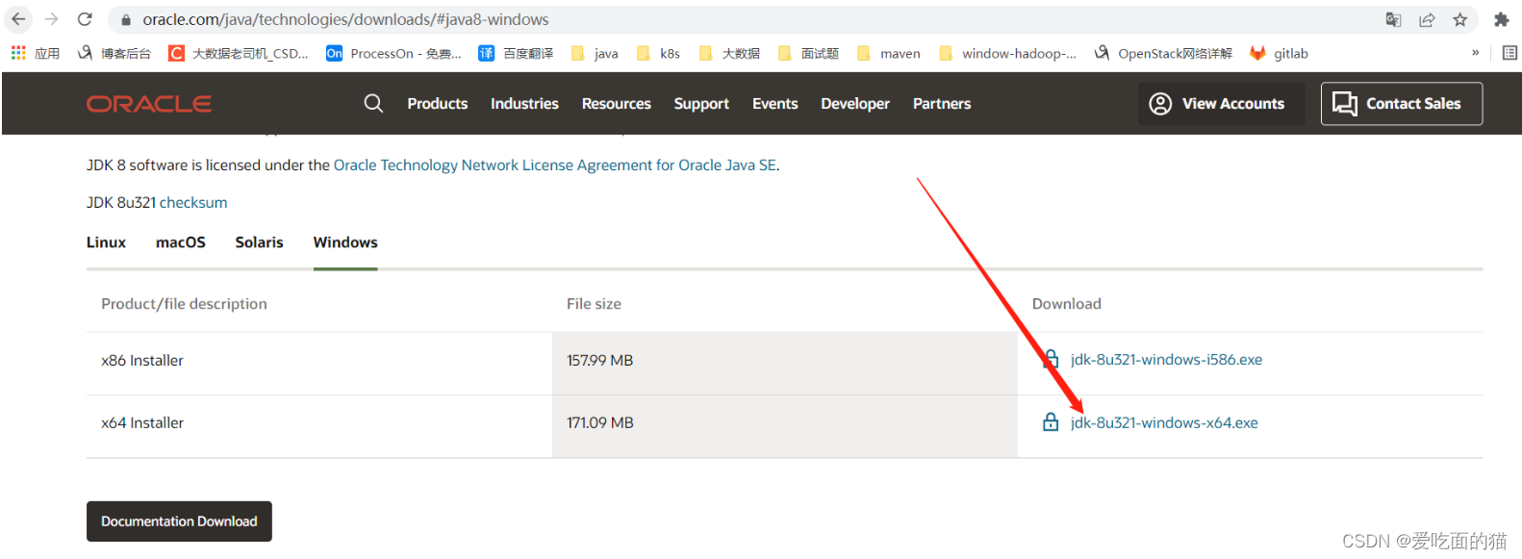The width and height of the screenshot is (1522, 559).
Task: Open the reading list side panel icon
Action: [x=1509, y=53]
